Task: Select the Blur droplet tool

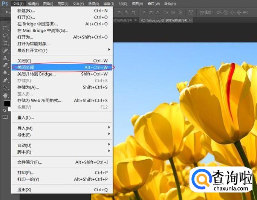Action: [5, 72]
